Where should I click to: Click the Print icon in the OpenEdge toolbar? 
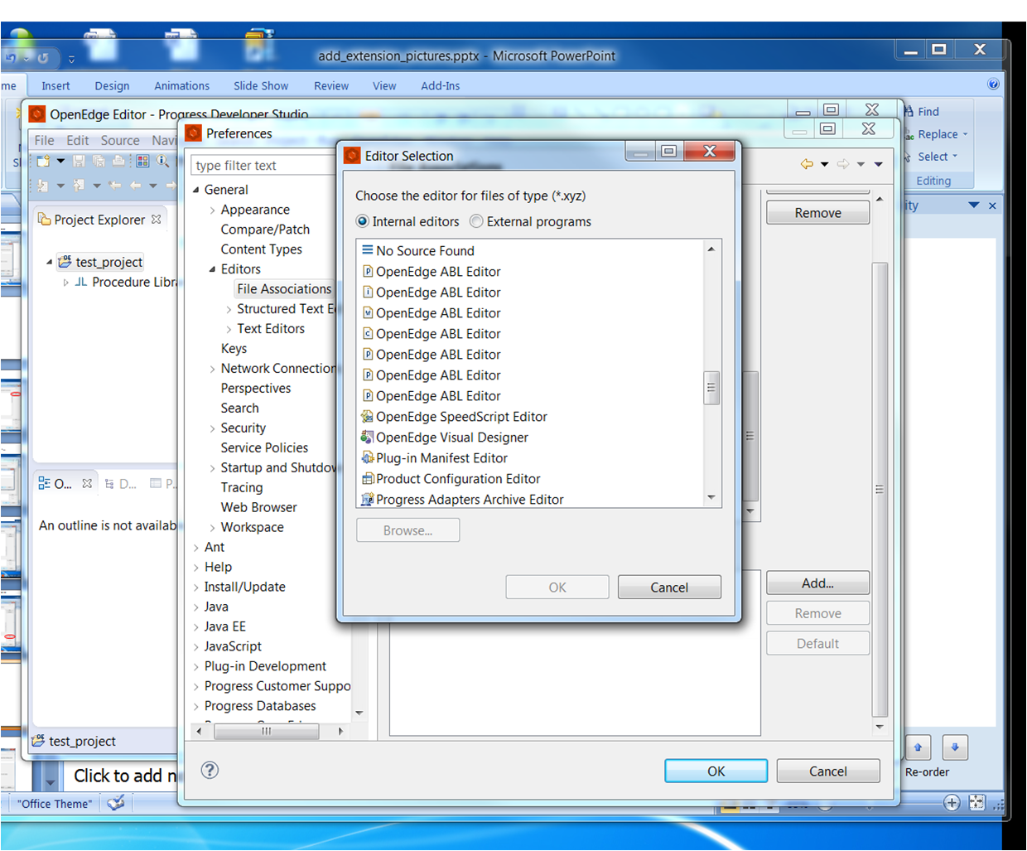[118, 161]
